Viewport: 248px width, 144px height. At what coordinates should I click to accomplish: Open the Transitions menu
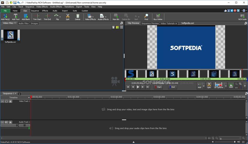tap(69, 7)
